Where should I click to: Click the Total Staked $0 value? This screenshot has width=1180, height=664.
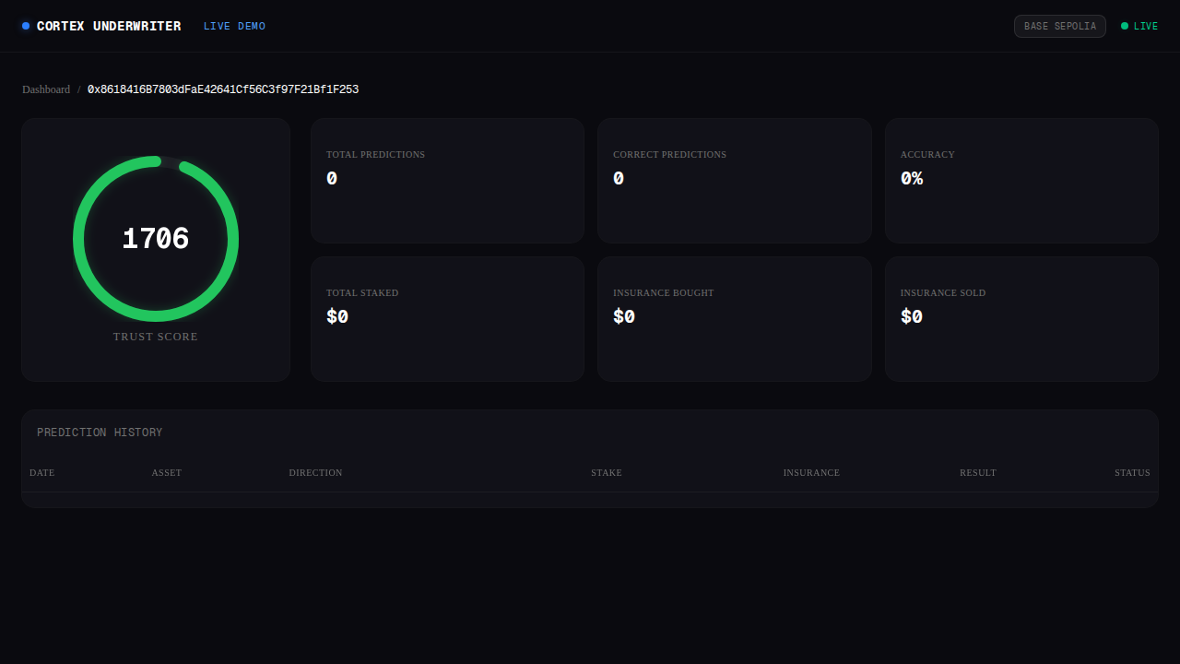[337, 316]
